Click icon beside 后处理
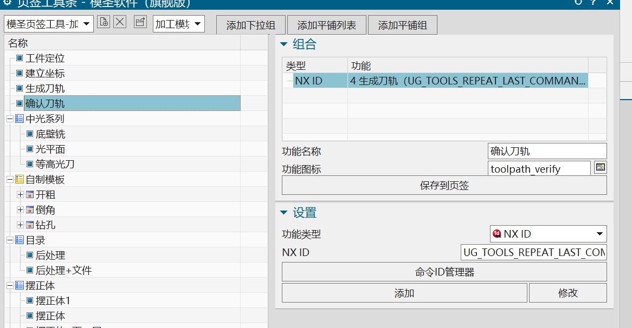This screenshot has width=632, height=328. (x=30, y=255)
